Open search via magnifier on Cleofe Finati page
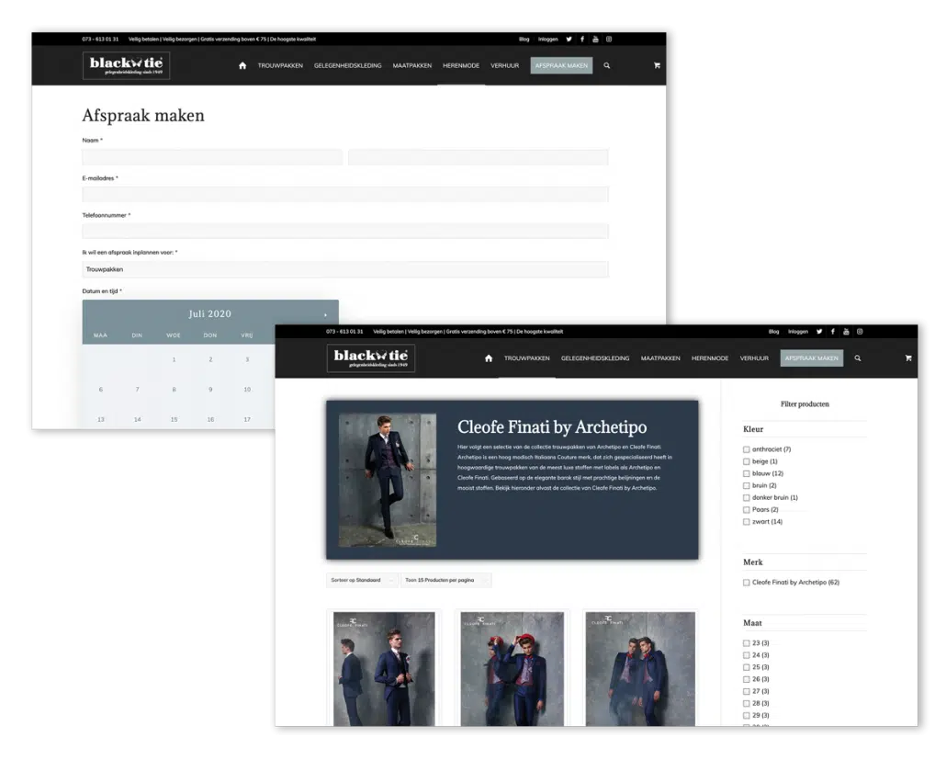Image resolution: width=946 pixels, height=760 pixels. (x=858, y=358)
